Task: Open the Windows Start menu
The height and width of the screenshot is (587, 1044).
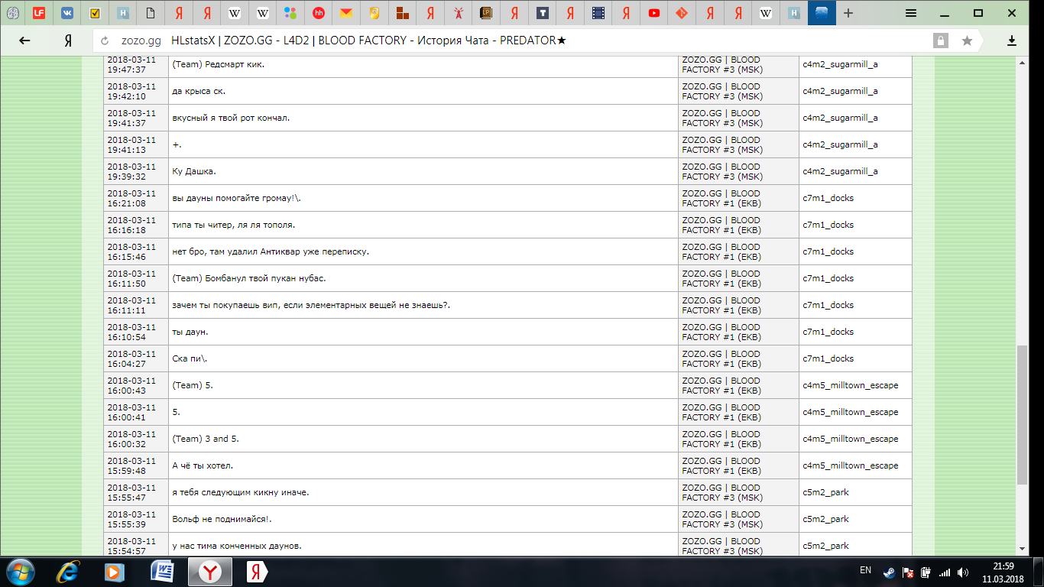Action: (x=20, y=571)
